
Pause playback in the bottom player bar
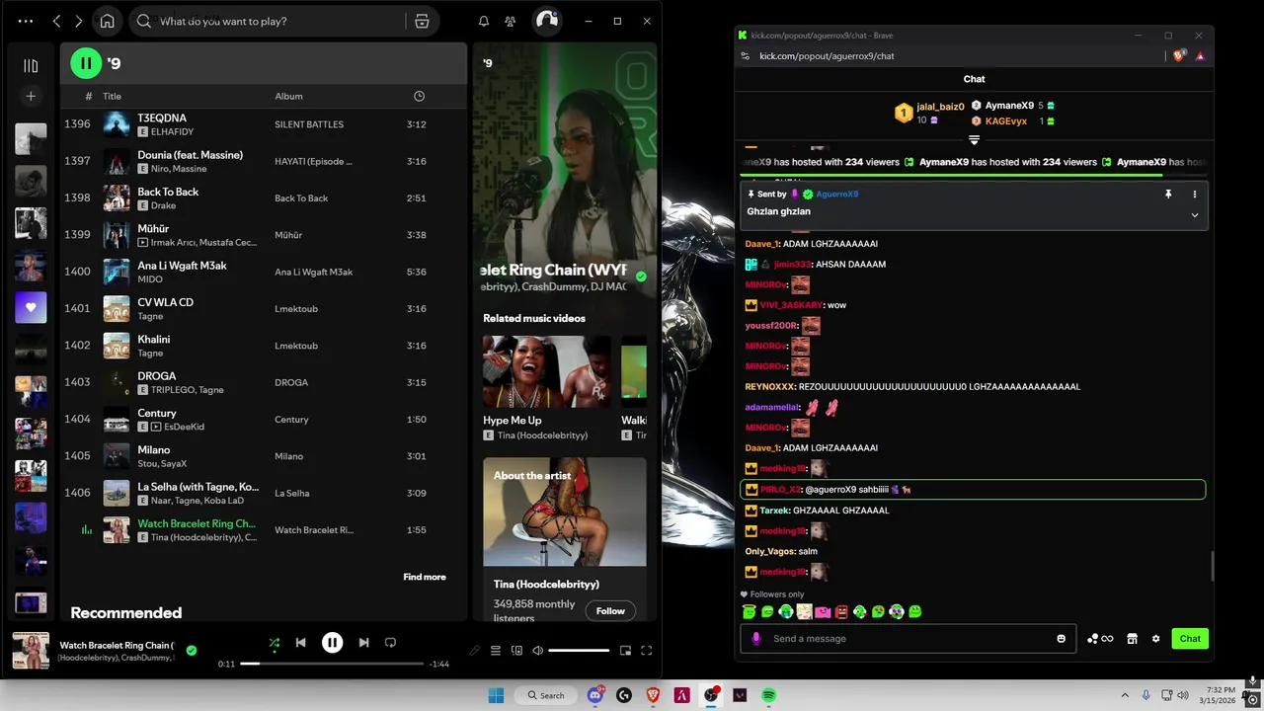[x=332, y=643]
